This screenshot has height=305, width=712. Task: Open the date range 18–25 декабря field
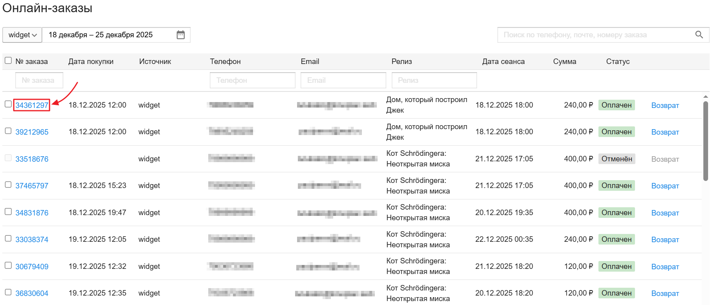click(x=106, y=35)
